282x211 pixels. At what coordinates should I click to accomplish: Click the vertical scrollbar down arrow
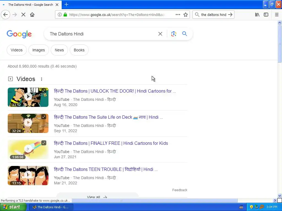click(x=280, y=196)
